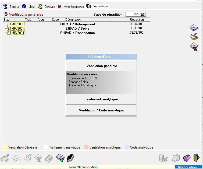Viewport: 203px width, 169px height.
Task: Click the validate icon with green checkmark
Action: 60,158
